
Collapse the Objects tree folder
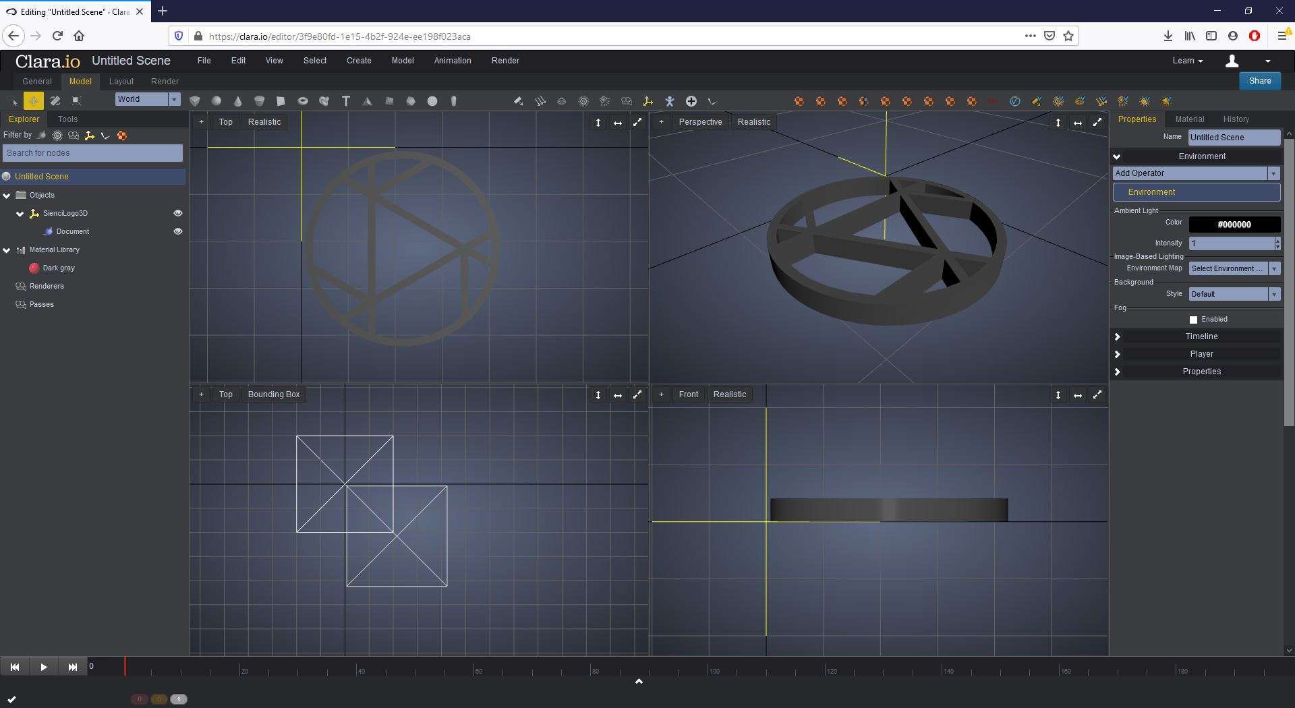tap(7, 196)
